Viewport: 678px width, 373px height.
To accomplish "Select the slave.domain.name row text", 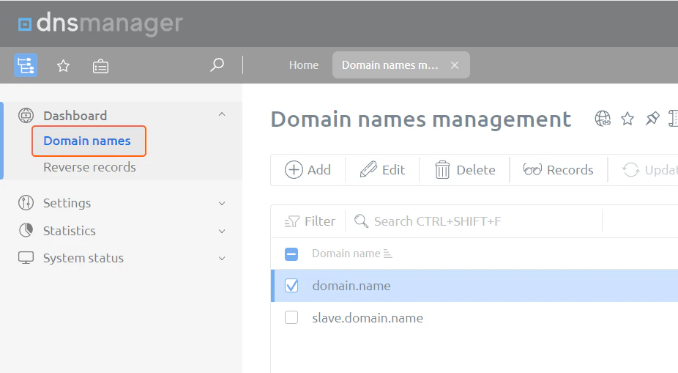I will click(x=368, y=318).
